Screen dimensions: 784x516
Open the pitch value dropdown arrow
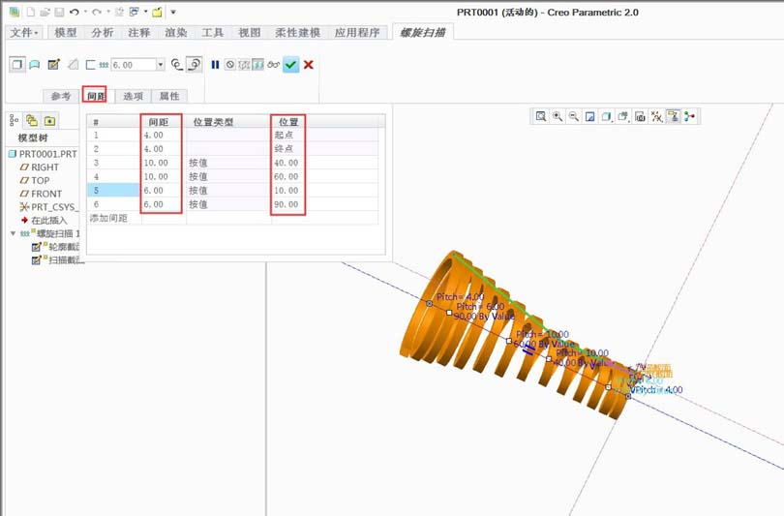pos(160,65)
